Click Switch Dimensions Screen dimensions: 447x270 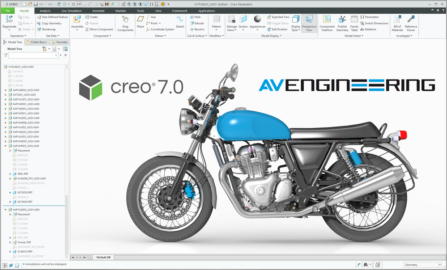[374, 23]
